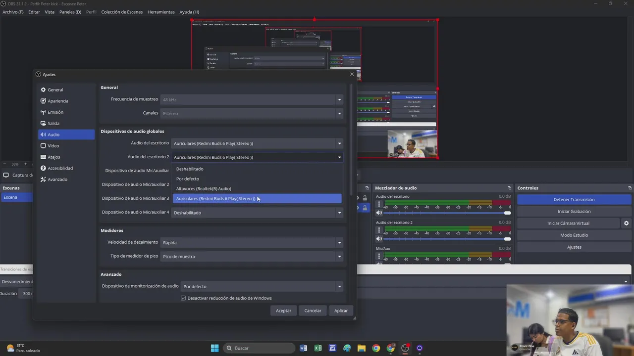Click Ajustes dialog vertical scrollbar
Screen dimensions: 634x356
point(352,139)
